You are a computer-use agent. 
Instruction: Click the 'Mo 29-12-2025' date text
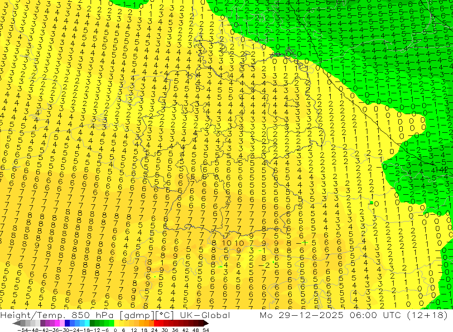(x=301, y=315)
